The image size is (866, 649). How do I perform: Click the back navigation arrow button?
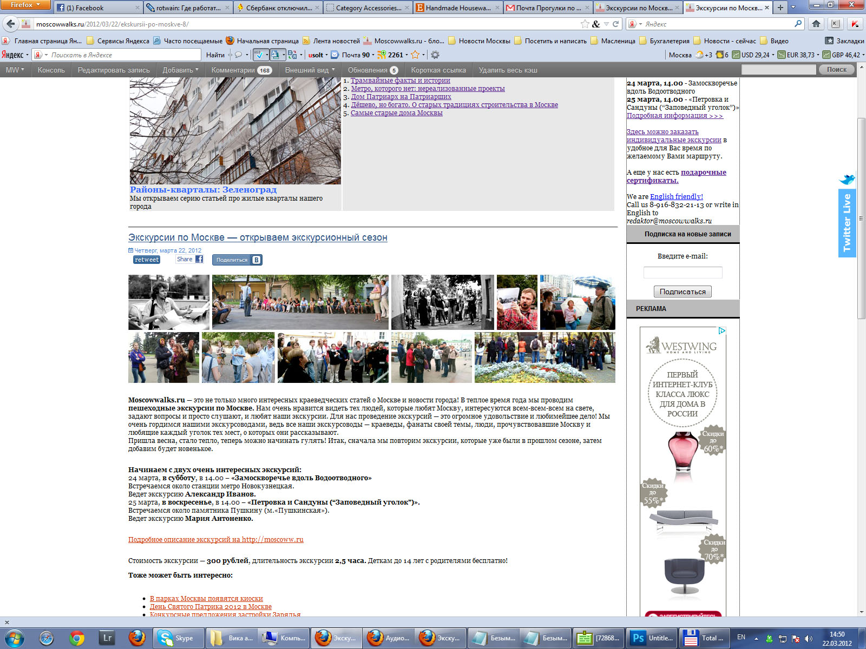coord(10,24)
